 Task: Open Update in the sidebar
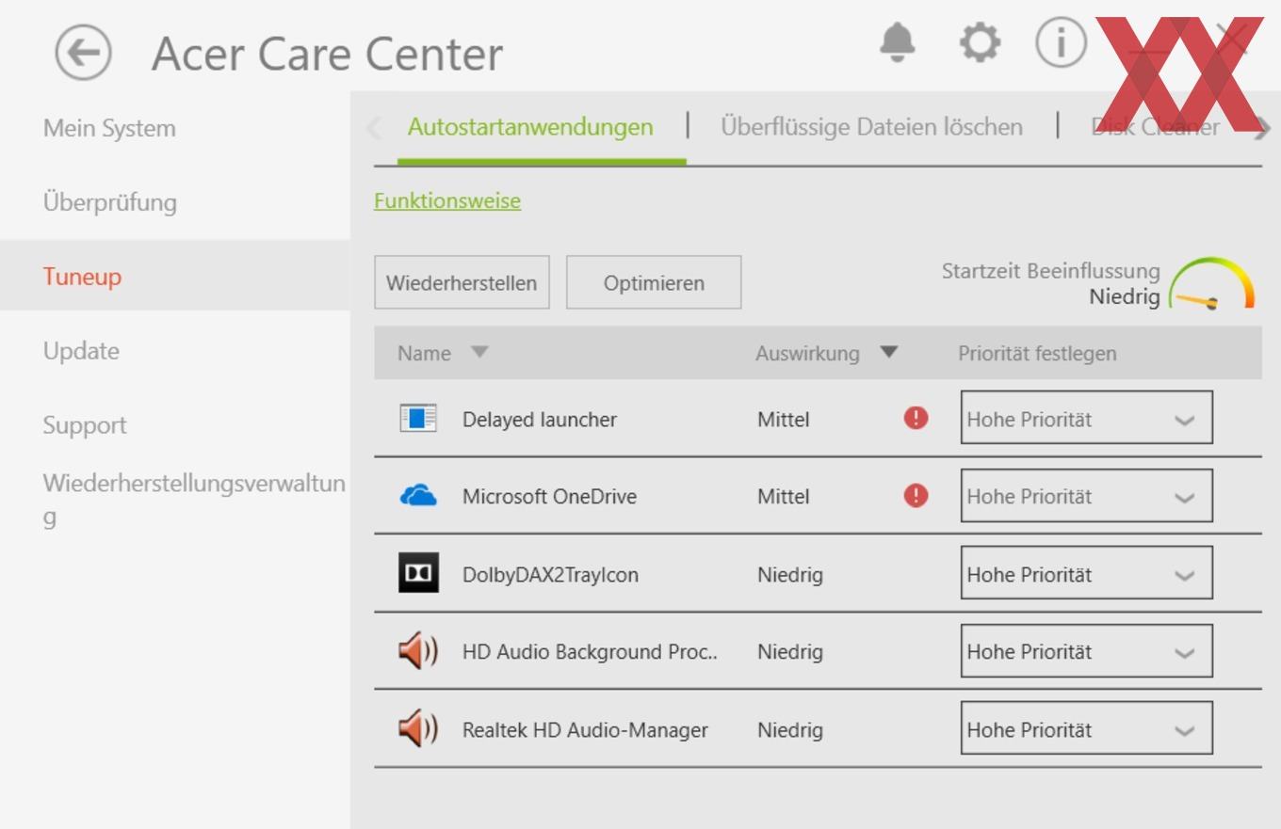pyautogui.click(x=81, y=351)
